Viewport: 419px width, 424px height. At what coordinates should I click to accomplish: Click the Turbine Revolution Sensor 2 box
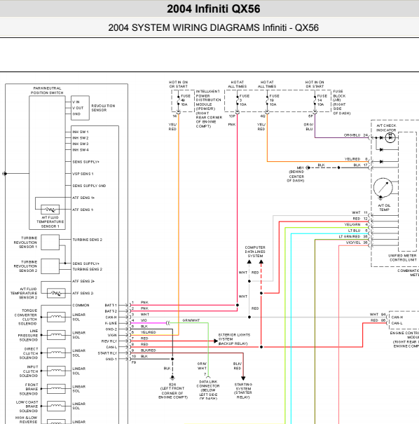pos(50,266)
